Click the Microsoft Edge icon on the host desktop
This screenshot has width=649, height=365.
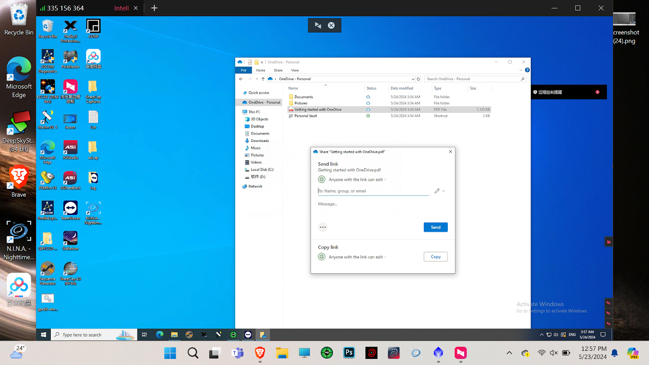click(x=19, y=77)
